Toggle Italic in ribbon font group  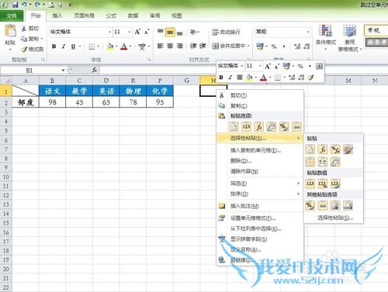[x=64, y=46]
